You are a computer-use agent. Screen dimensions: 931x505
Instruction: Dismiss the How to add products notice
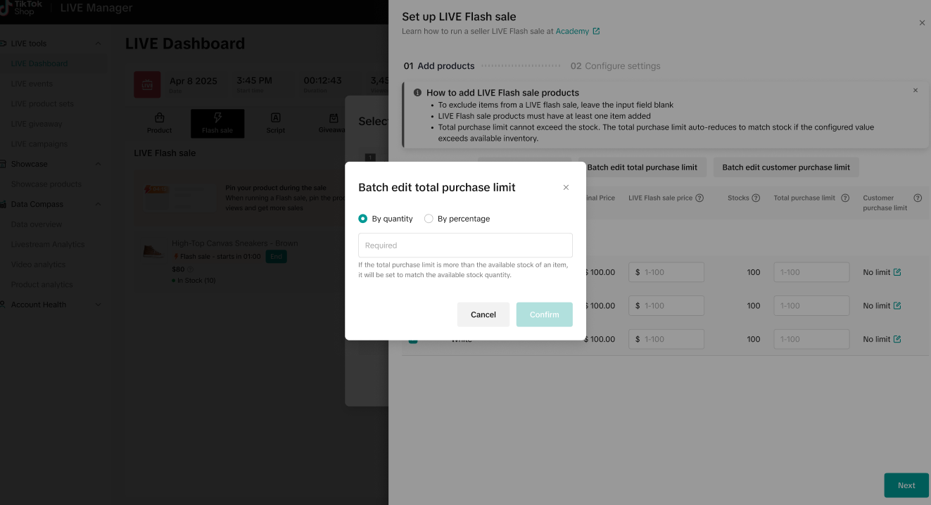[916, 91]
